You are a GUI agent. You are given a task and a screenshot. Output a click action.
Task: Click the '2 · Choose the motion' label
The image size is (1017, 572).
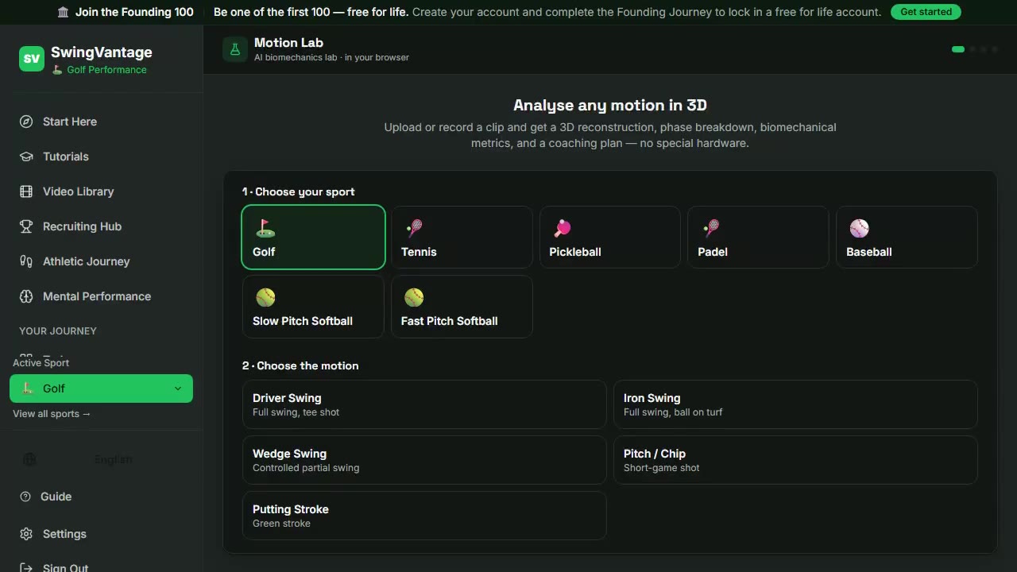click(x=300, y=365)
